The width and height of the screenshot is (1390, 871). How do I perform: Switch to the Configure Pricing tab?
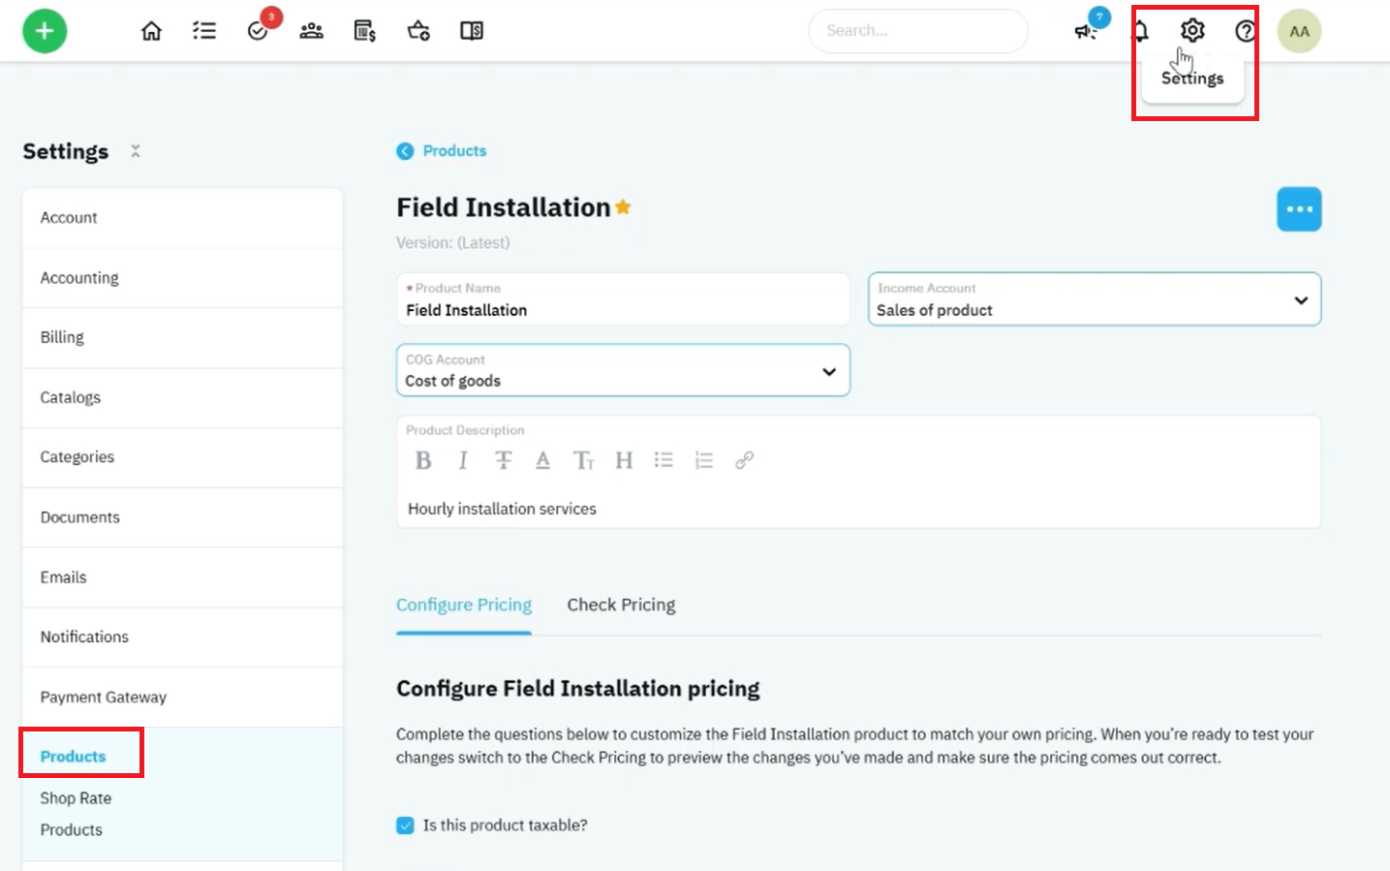tap(464, 605)
